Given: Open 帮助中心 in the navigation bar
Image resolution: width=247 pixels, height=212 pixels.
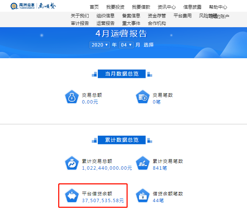Looking at the screenshot, I should tap(218, 7).
